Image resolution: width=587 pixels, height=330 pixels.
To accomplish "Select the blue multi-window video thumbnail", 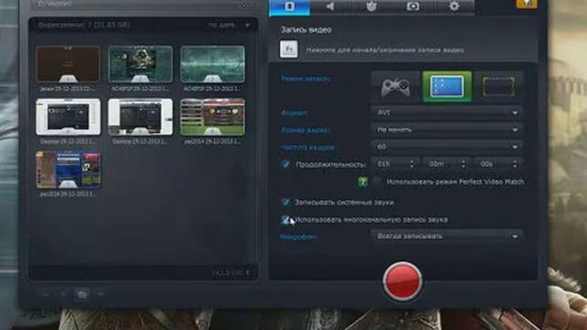I will 68,170.
